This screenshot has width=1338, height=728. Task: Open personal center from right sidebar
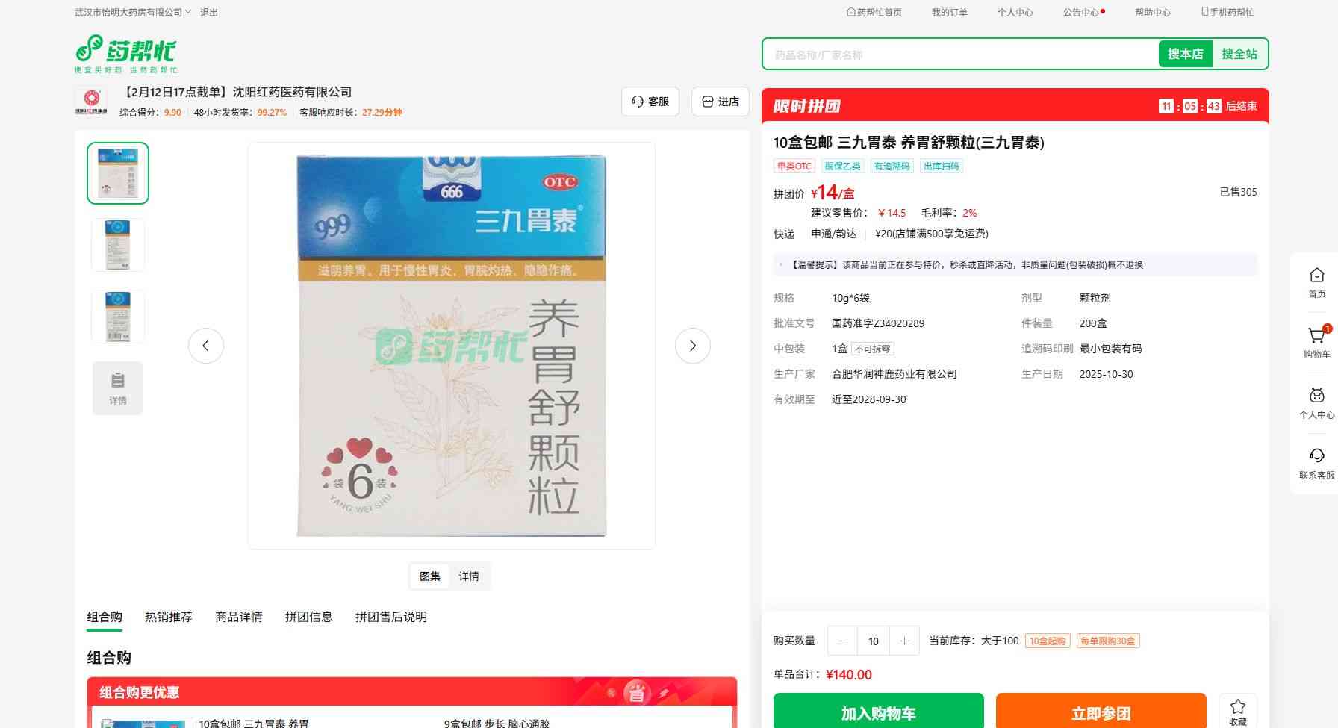[x=1316, y=397]
